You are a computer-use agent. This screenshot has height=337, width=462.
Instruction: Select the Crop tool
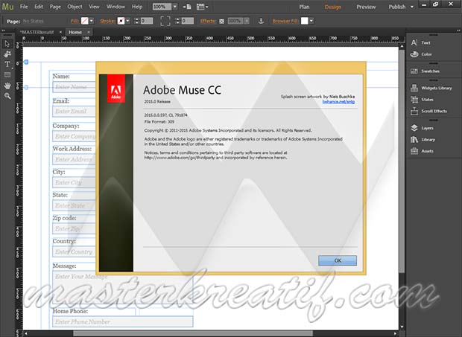7,54
